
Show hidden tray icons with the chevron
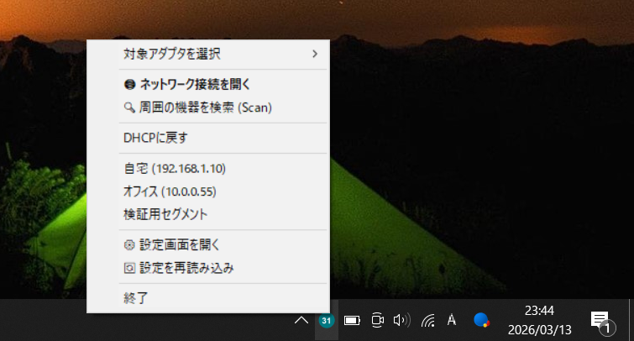[x=301, y=320]
